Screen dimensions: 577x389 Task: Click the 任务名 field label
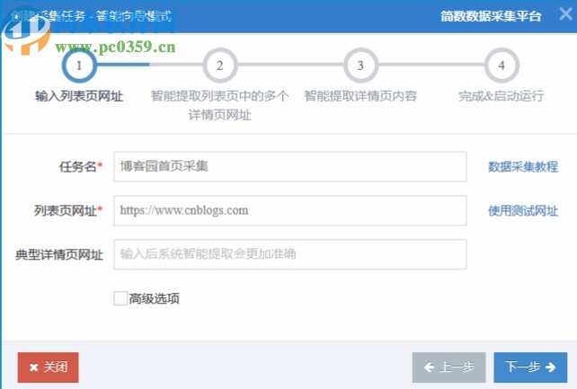(x=81, y=166)
